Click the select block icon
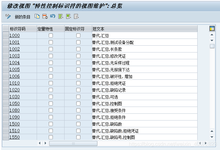This screenshot has height=150, width=220. pyautogui.click(x=68, y=17)
